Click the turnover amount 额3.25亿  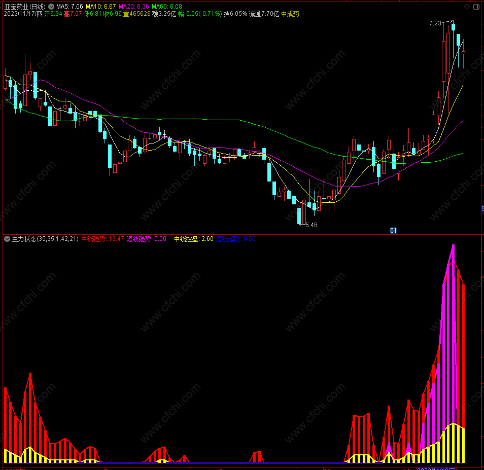(x=164, y=14)
